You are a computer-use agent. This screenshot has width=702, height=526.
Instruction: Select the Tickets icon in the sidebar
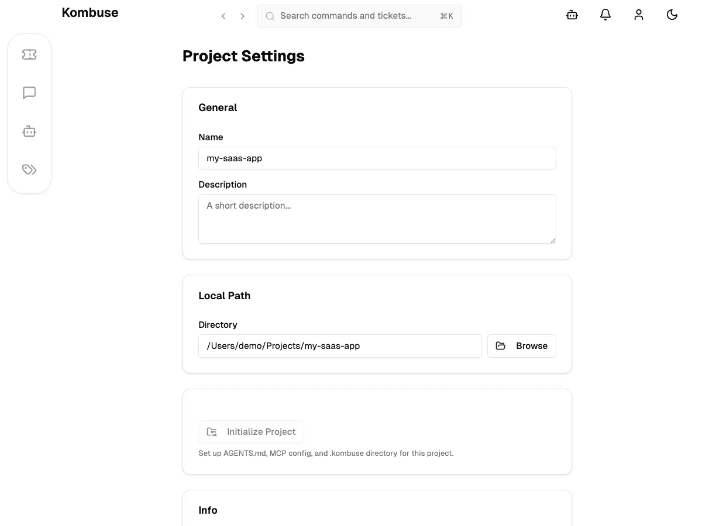(x=29, y=54)
